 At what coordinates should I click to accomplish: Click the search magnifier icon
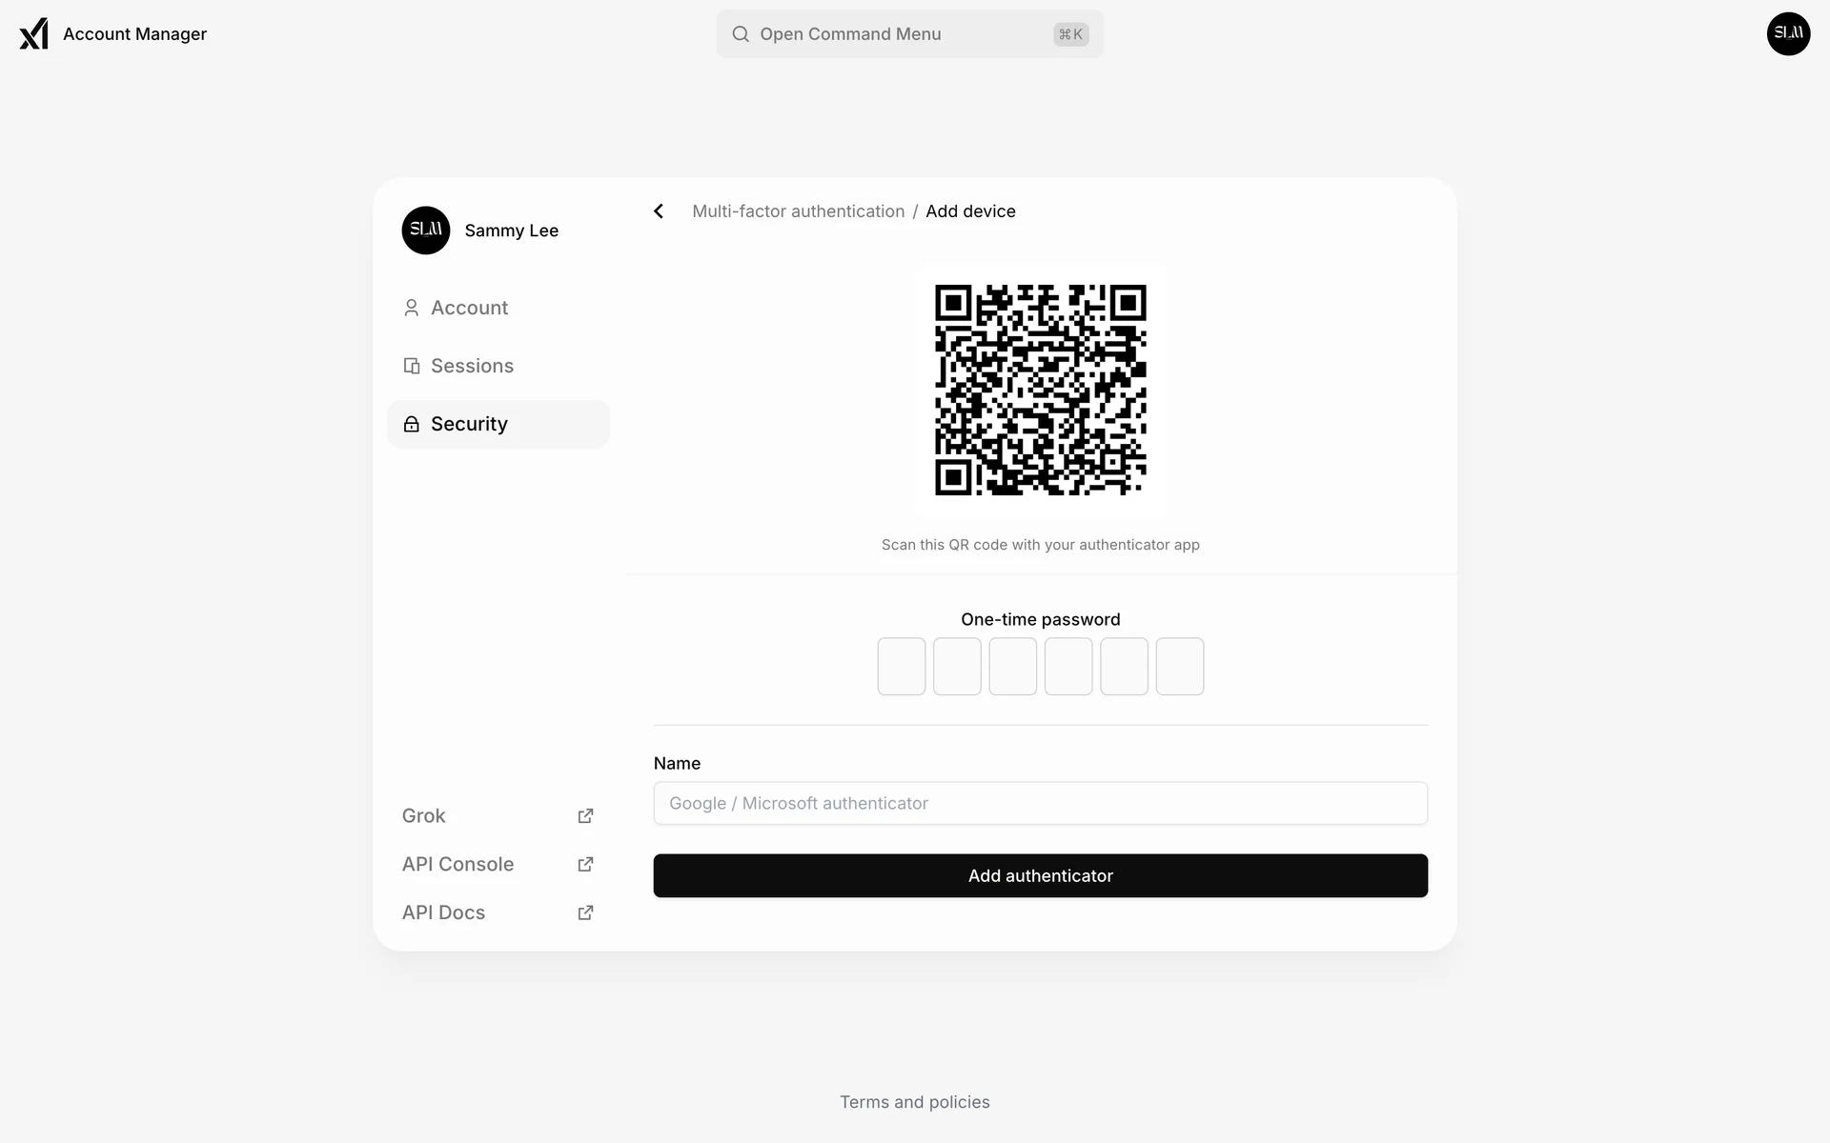click(x=741, y=34)
